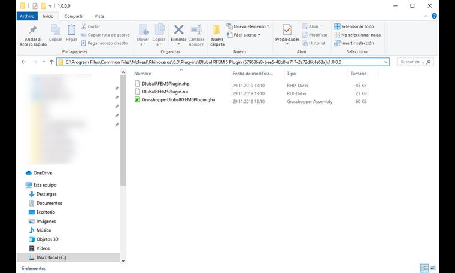The width and height of the screenshot is (455, 273).
Task: Open Descargas in the navigation pane
Action: pos(43,194)
